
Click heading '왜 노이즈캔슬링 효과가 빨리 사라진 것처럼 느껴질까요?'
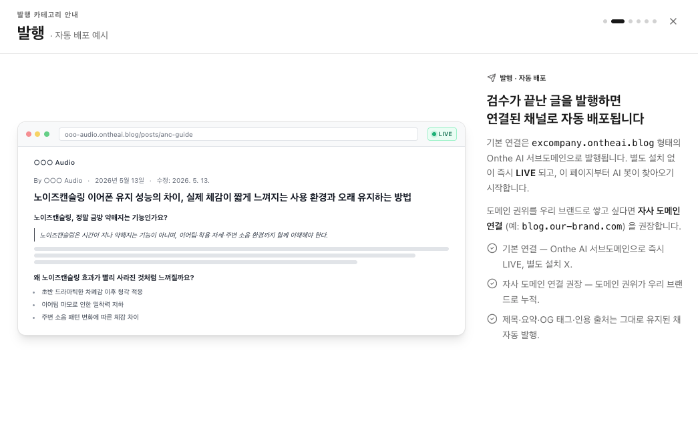tap(114, 278)
